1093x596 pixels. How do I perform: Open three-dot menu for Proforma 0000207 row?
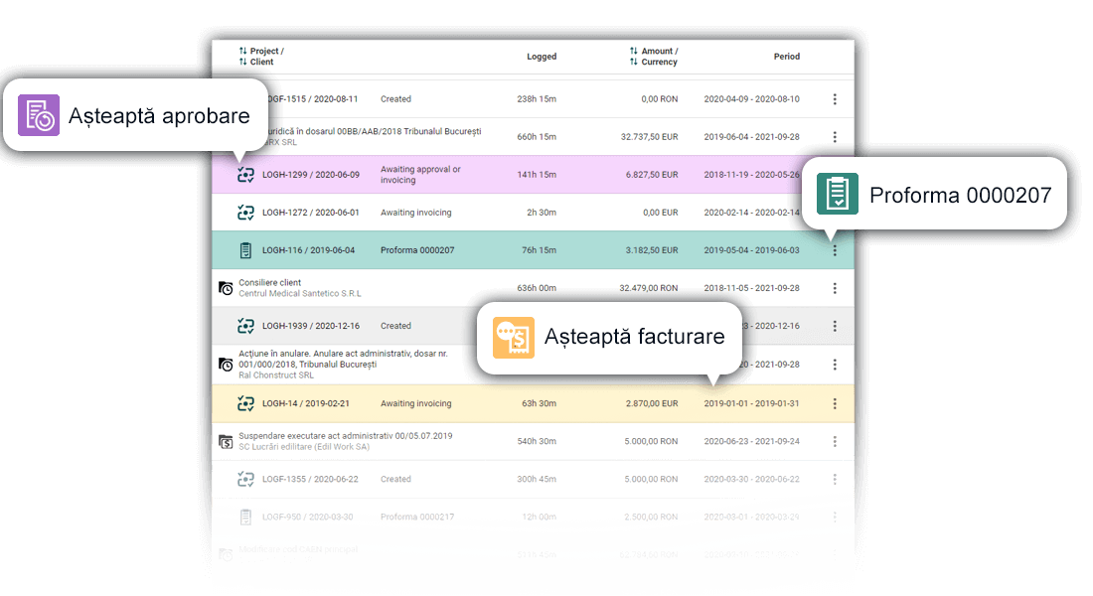835,250
